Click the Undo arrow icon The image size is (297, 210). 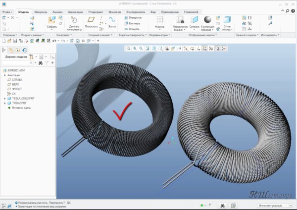pos(54,41)
